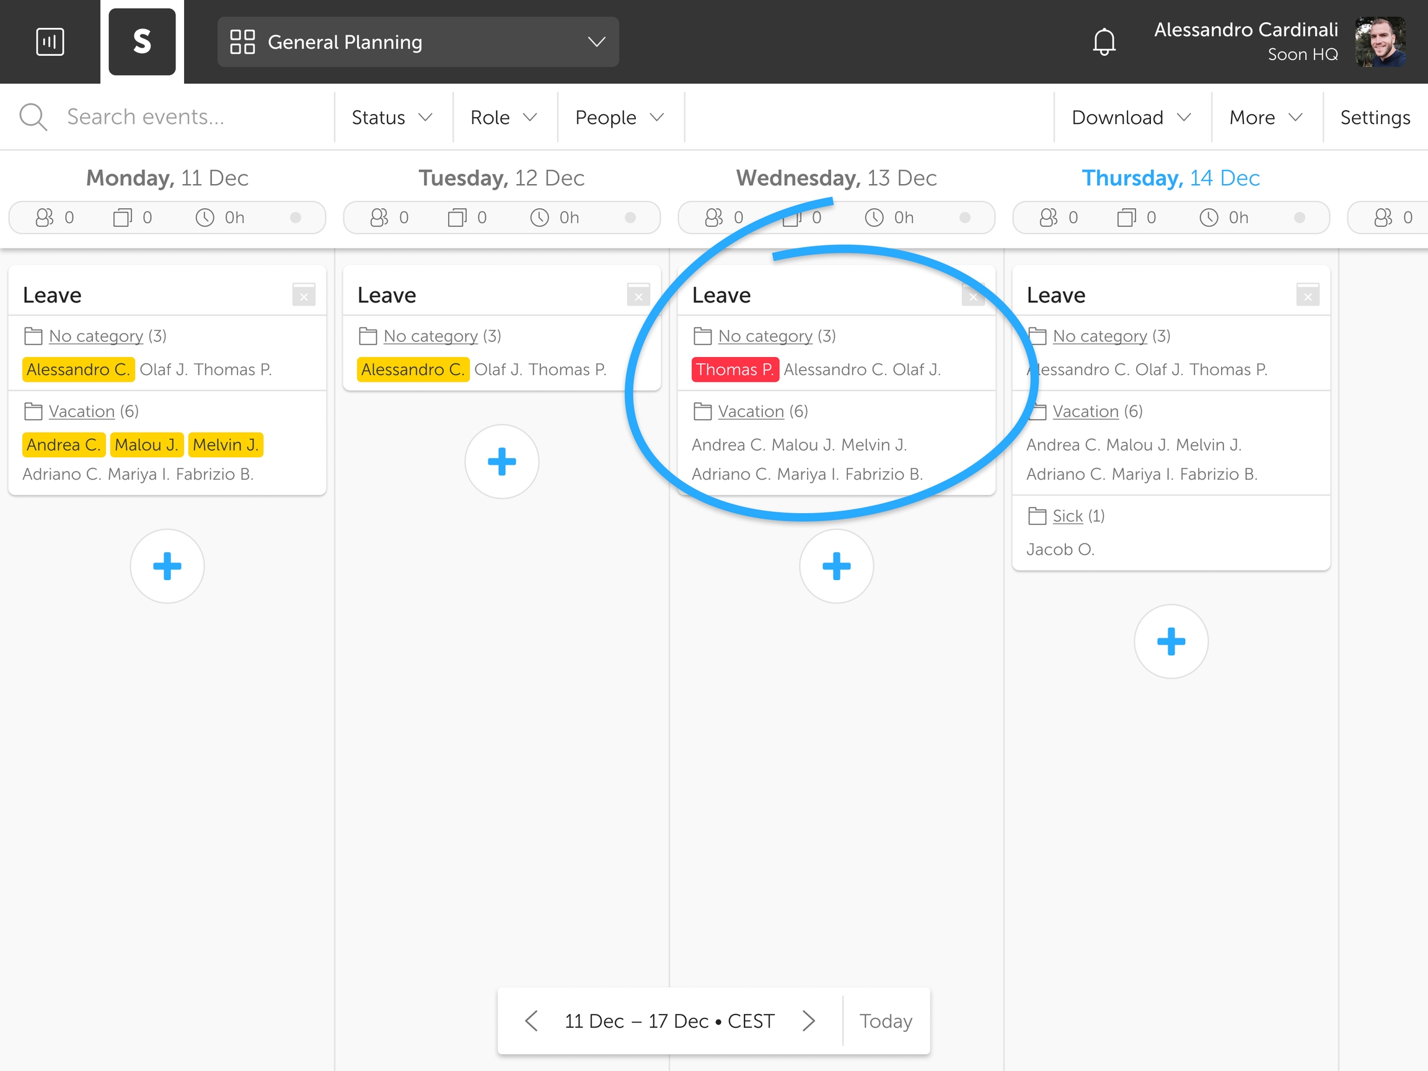1428x1071 pixels.
Task: Open the Download menu
Action: point(1130,118)
